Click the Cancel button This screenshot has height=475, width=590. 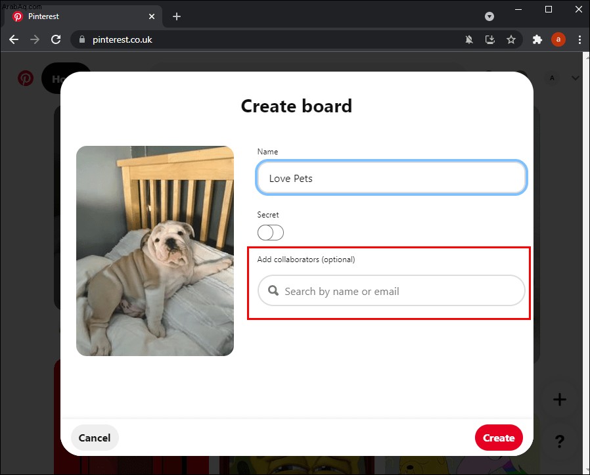point(95,438)
